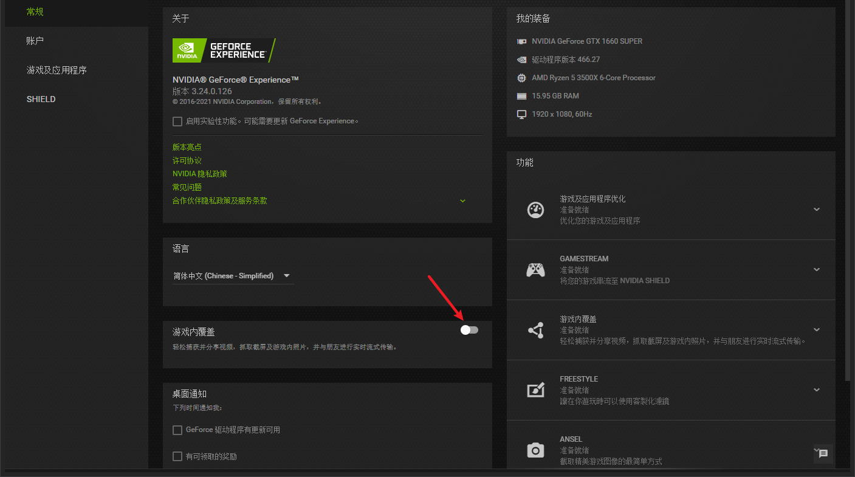Click the 我的装备 panel heading
Image resolution: width=855 pixels, height=477 pixels.
point(534,19)
